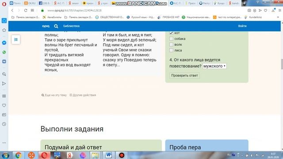Open the sidebar home icon
This screenshot has width=283, height=159.
(x=4, y=21)
